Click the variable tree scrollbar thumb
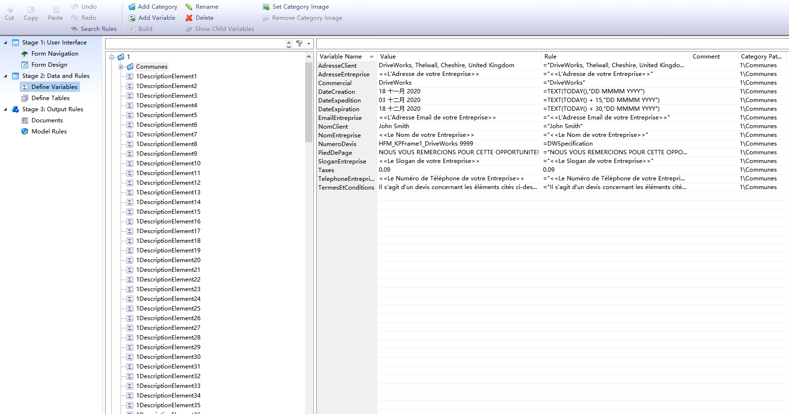This screenshot has height=414, width=789. tap(309, 102)
